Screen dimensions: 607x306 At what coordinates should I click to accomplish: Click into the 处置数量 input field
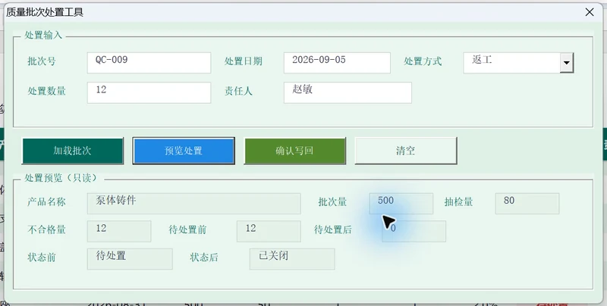pyautogui.click(x=149, y=92)
